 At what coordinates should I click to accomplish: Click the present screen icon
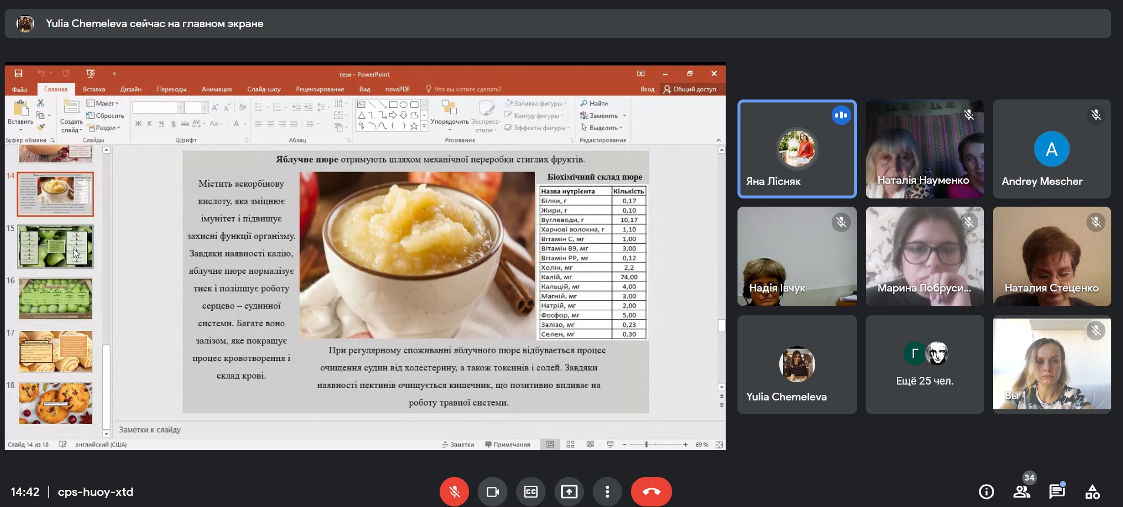(569, 492)
